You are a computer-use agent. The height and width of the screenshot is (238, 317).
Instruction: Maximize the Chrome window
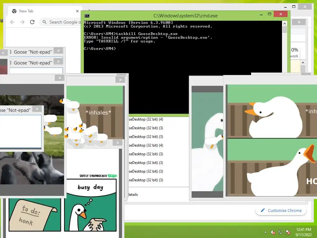[x=294, y=7]
